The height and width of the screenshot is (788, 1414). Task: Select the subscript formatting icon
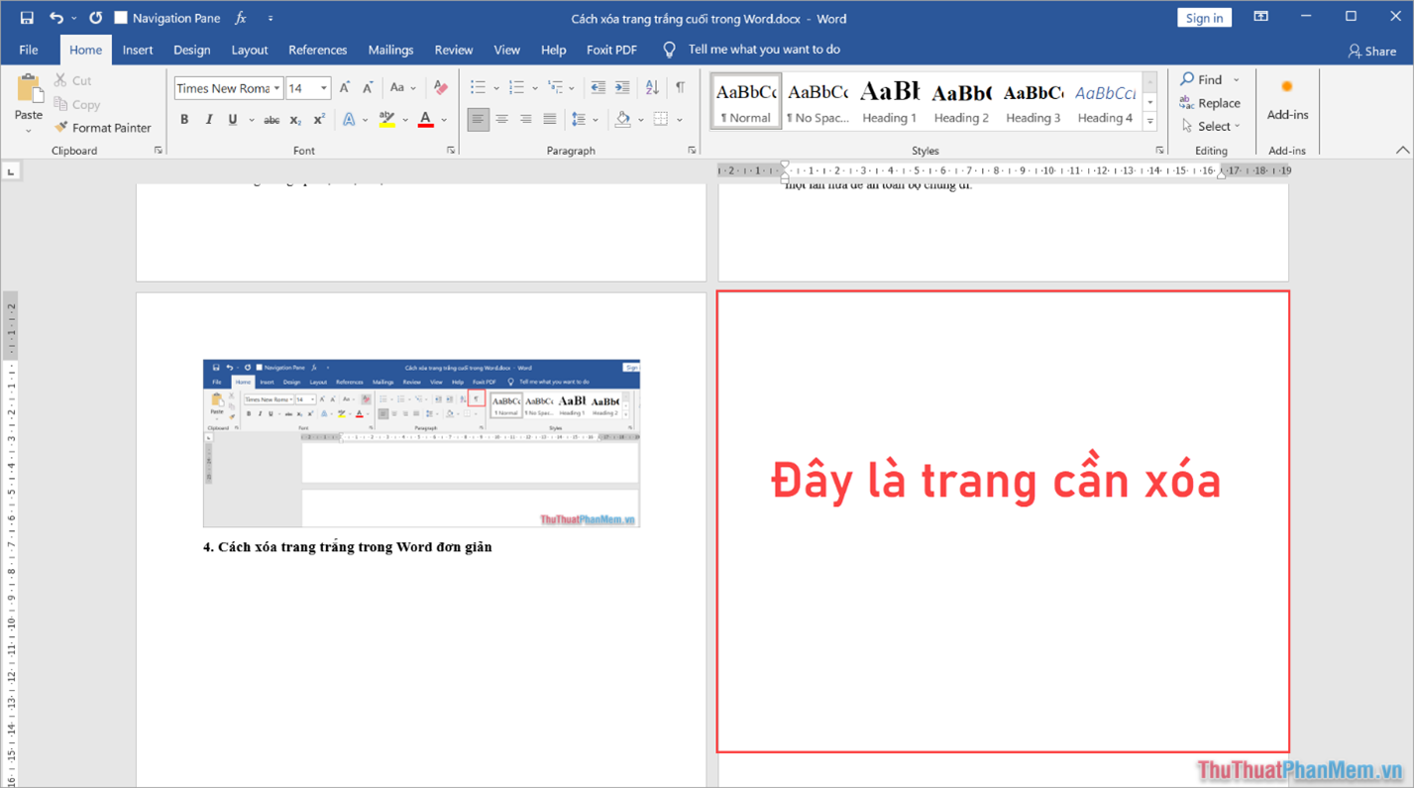294,119
